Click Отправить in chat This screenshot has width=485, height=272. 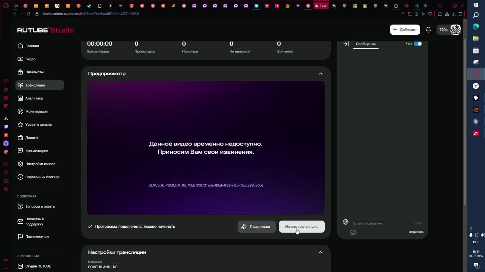pos(416,232)
